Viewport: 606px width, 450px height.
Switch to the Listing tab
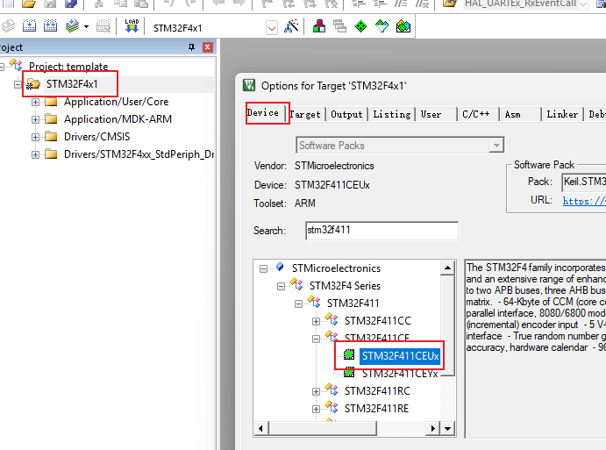[x=391, y=114]
